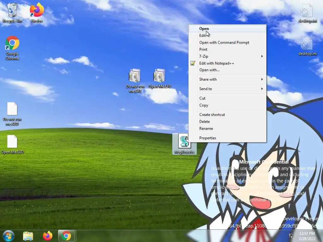The width and height of the screenshot is (323, 242).
Task: Choose Rename from the context menu
Action: (227, 129)
